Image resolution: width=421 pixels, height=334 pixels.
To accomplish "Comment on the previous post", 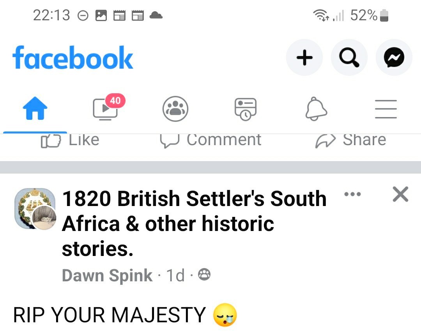I will click(210, 140).
